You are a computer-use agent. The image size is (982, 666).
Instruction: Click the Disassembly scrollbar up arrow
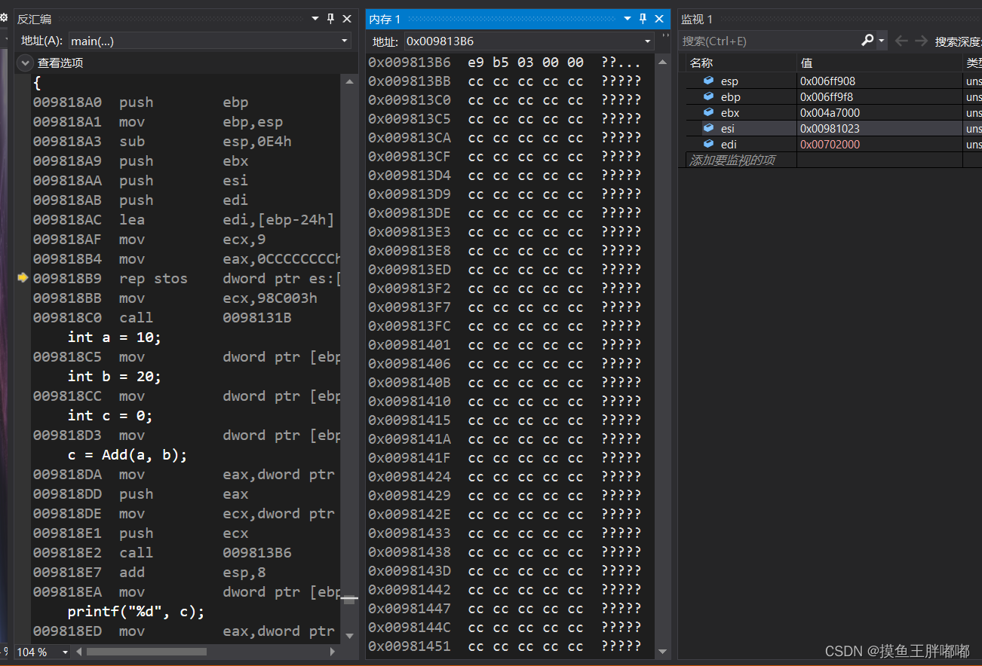click(x=348, y=81)
